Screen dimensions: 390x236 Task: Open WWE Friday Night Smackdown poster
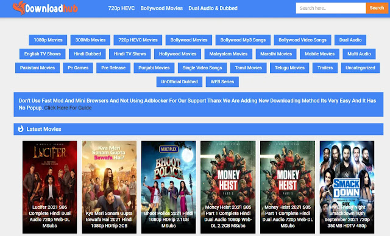click(x=347, y=187)
